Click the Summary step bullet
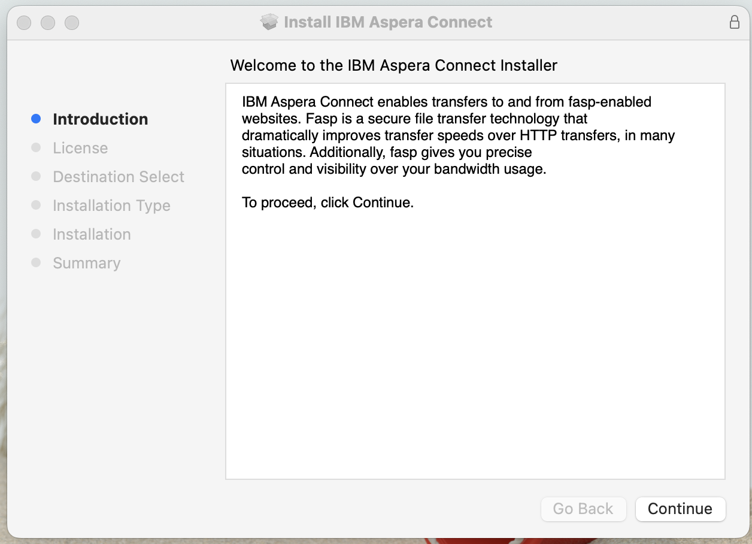Screen dimensions: 752x544 pyautogui.click(x=36, y=263)
